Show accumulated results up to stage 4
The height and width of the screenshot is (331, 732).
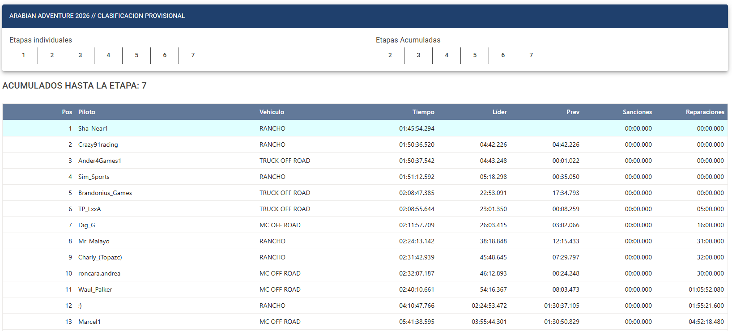[x=447, y=55]
